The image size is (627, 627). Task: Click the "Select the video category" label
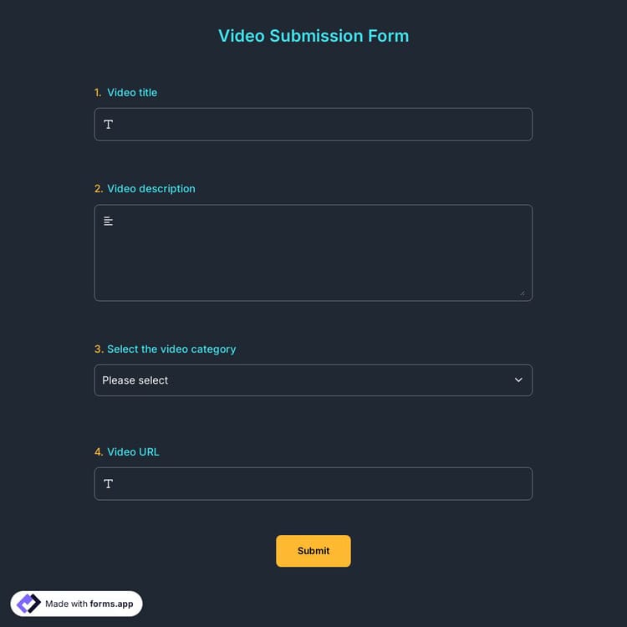click(171, 349)
